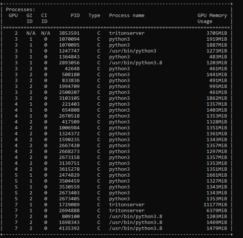Viewport: 243px width, 238px height.
Task: Click memory usage 1403MiB
Action: (217, 110)
